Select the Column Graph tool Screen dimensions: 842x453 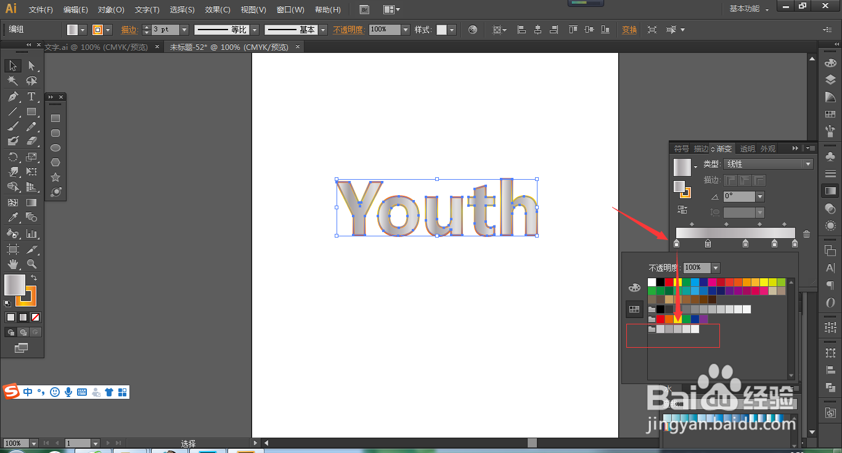31,234
